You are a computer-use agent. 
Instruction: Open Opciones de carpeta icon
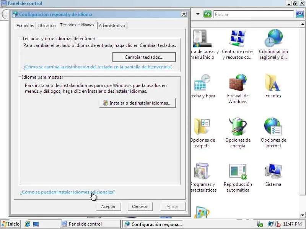pos(202,133)
